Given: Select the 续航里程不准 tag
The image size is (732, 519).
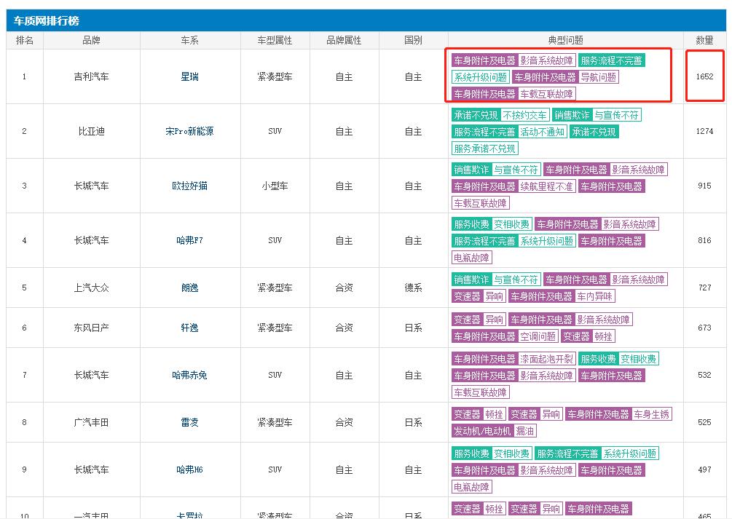Looking at the screenshot, I should click(546, 186).
